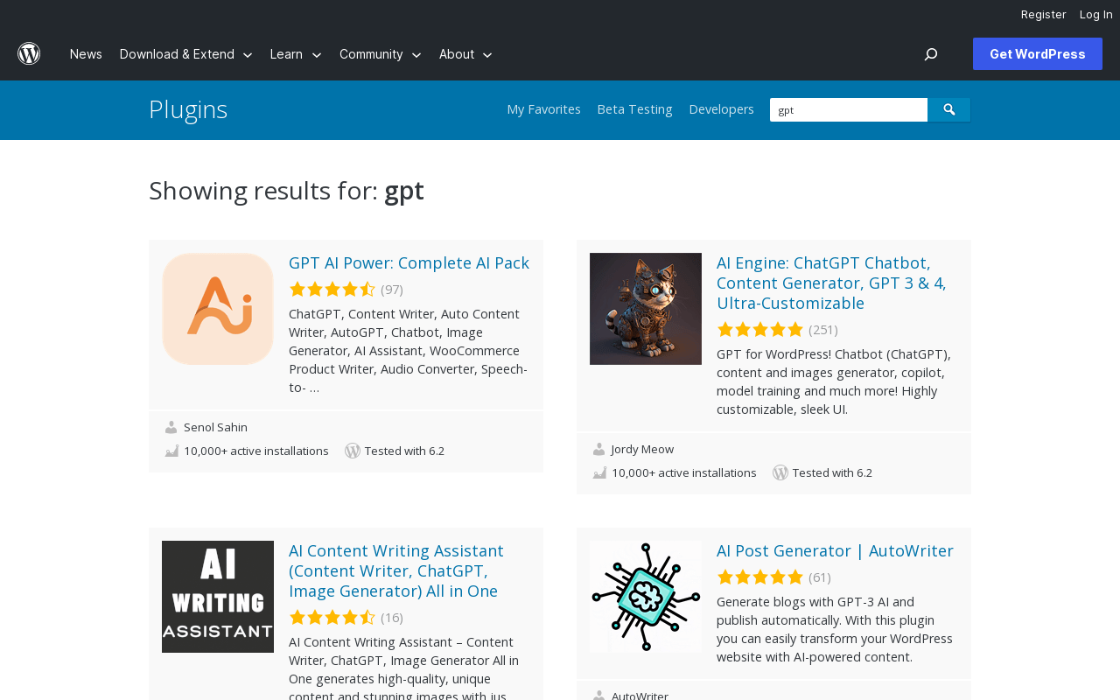
Task: Click WordPress tested icon for AI Engine
Action: (780, 472)
